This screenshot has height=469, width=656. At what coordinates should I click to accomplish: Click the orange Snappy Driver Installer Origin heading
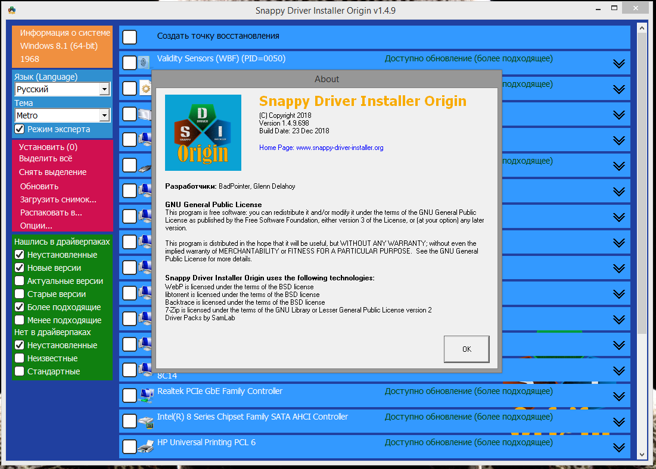click(x=363, y=101)
